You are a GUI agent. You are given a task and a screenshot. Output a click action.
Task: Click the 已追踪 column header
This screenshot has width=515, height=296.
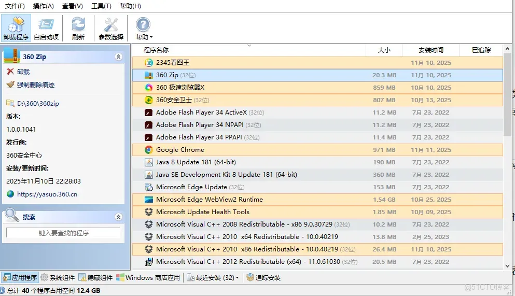click(481, 50)
